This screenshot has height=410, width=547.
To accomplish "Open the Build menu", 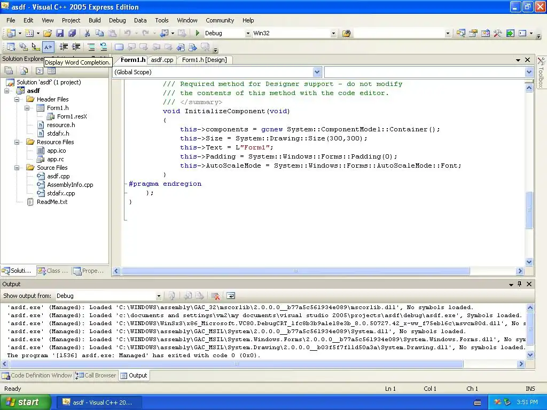I will click(x=95, y=20).
